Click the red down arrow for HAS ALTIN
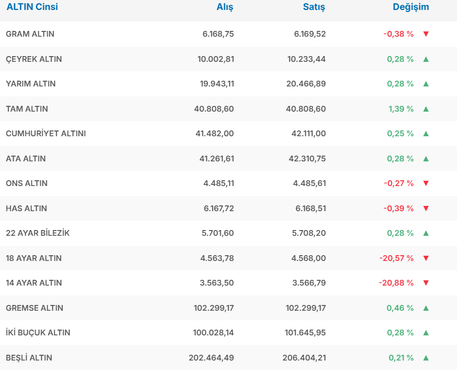Viewport: 457px width, 371px height. pos(426,209)
